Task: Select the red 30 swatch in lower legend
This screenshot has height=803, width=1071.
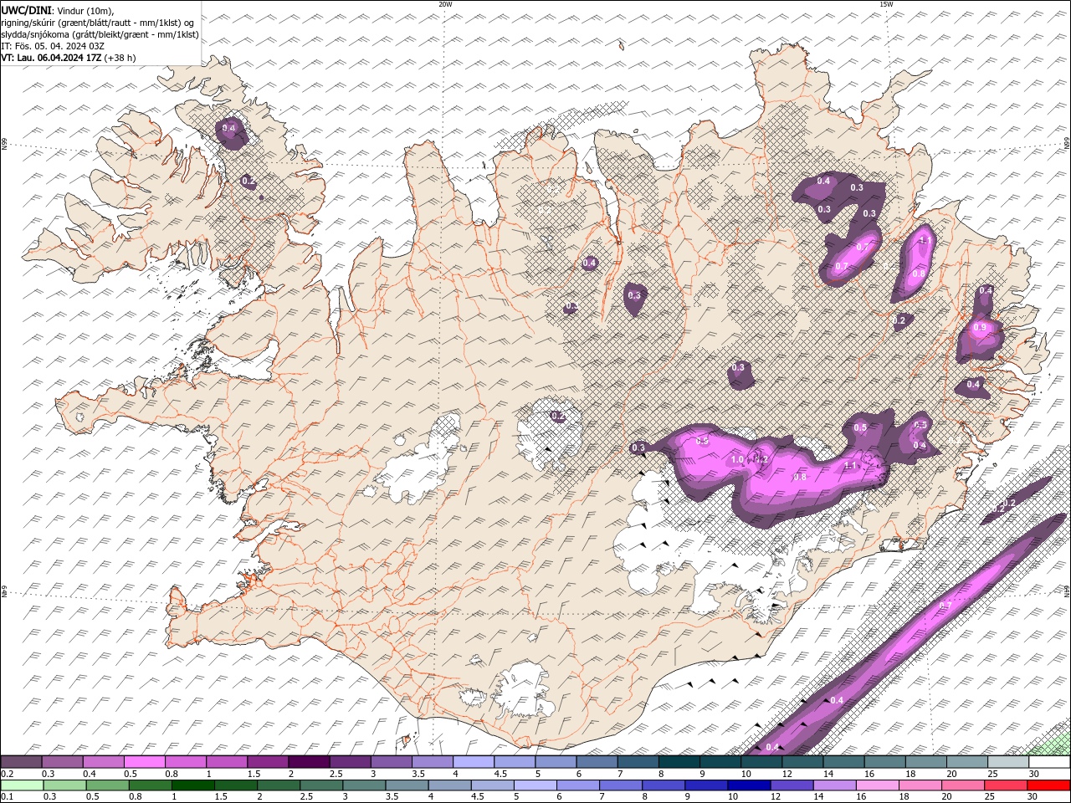Action: [x=1049, y=785]
